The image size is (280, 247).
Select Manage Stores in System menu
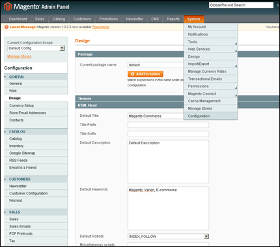click(210, 109)
